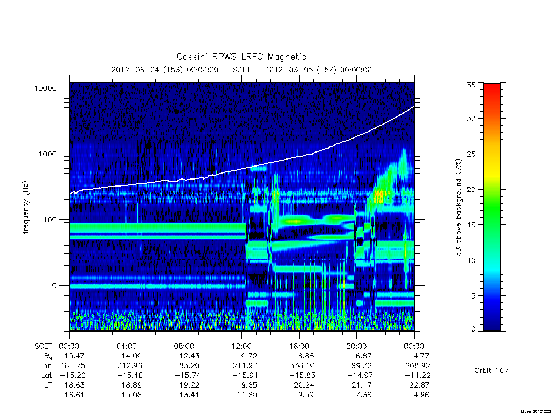
Task: Click the '100' frequency tick label
Action: [x=50, y=220]
